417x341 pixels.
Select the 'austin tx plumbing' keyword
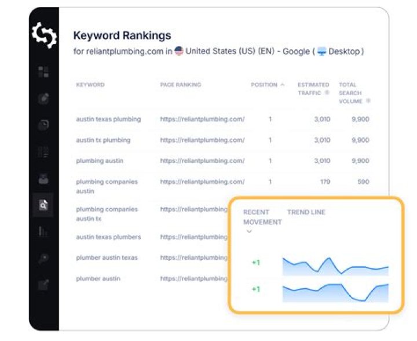pyautogui.click(x=103, y=140)
